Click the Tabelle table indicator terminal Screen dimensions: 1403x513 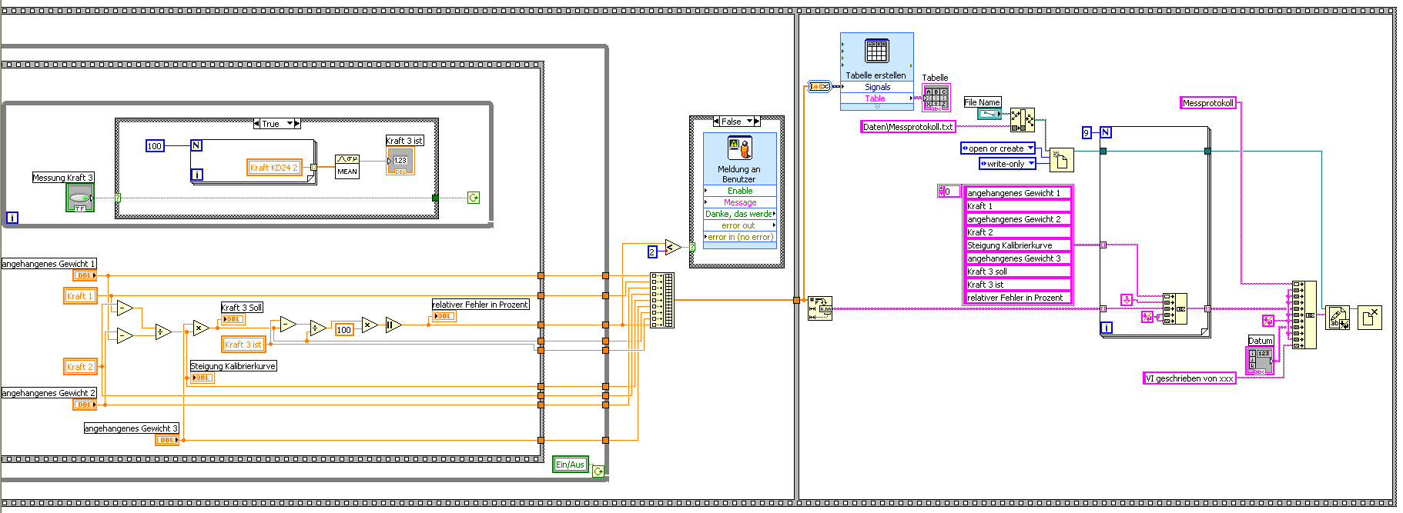coord(936,98)
